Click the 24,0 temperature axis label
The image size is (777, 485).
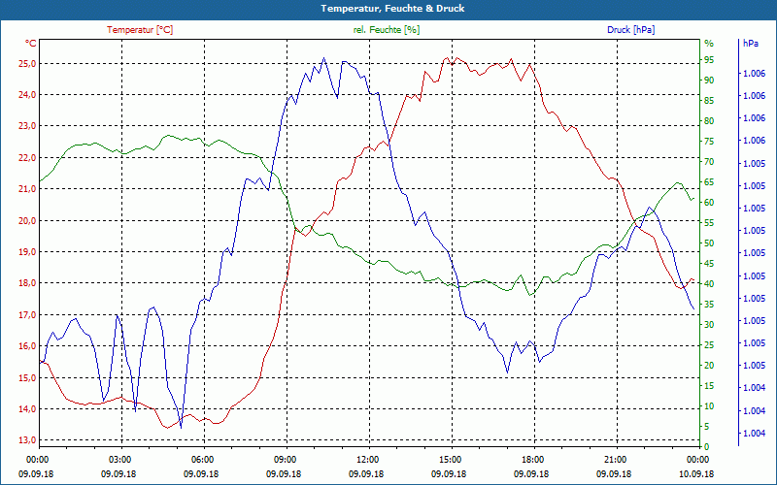pyautogui.click(x=27, y=94)
